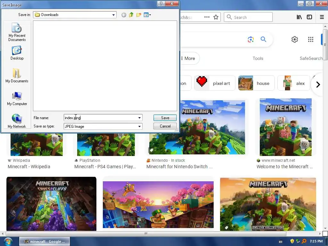
Task: Click the Wikipedia image thumbnail
Action: 37,144
